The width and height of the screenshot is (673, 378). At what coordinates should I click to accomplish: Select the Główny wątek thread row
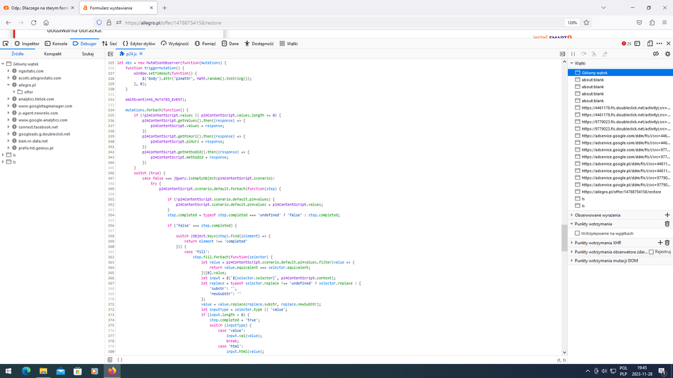(x=620, y=73)
